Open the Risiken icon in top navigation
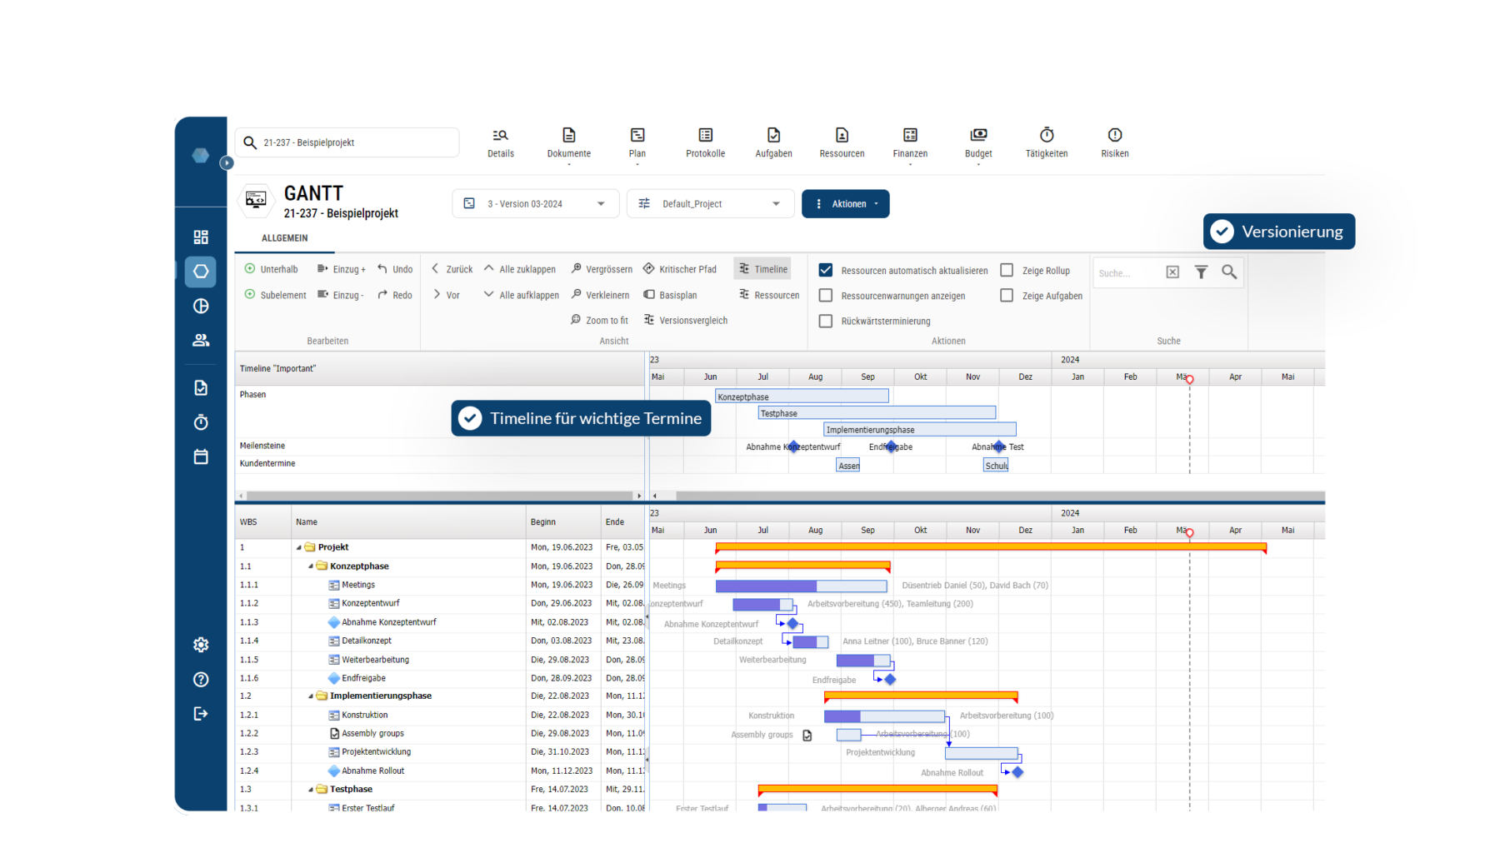 click(x=1114, y=135)
